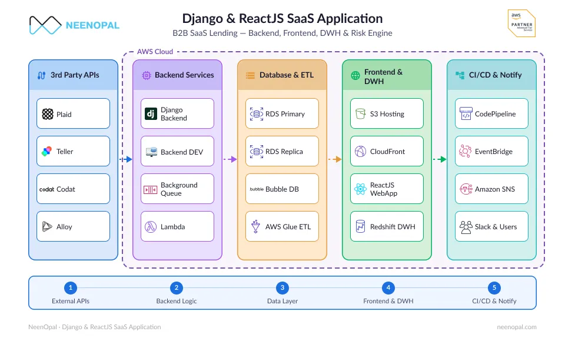565x338 pixels.
Task: Click the NeenOpal logo
Action: 74,25
